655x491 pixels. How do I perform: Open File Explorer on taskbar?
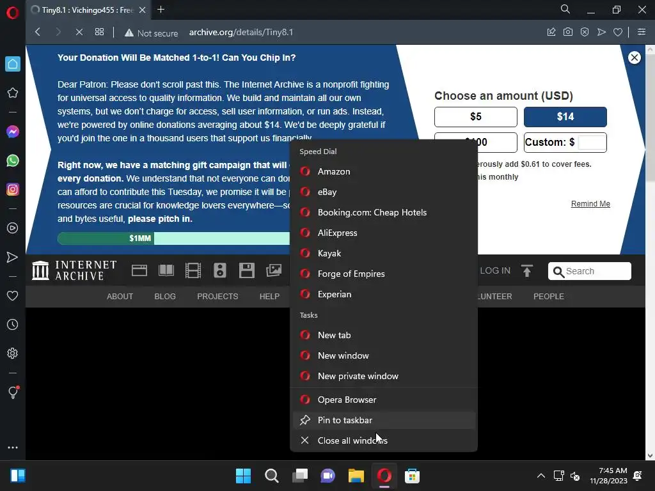pyautogui.click(x=356, y=476)
